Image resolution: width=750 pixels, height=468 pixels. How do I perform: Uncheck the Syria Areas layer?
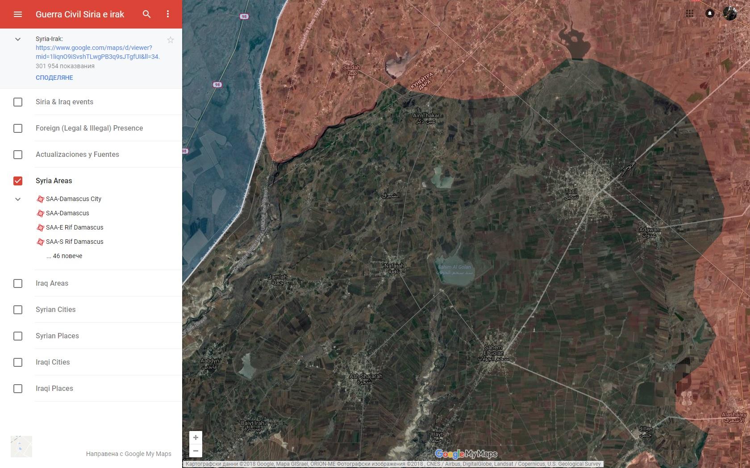pos(18,181)
